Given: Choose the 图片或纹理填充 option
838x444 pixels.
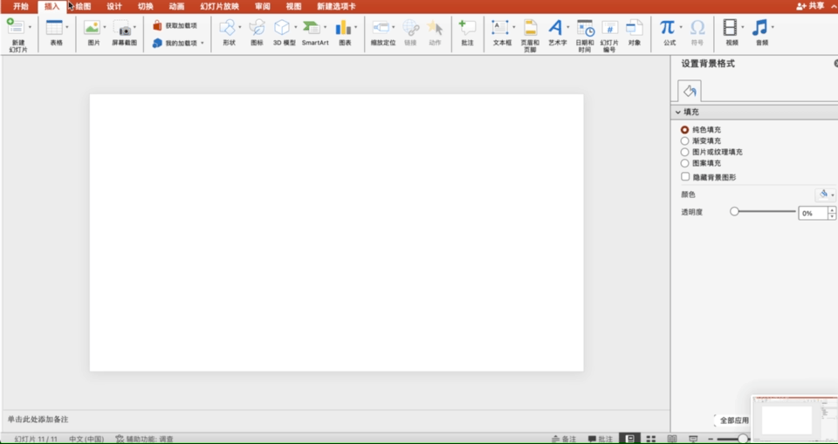Looking at the screenshot, I should (x=685, y=152).
